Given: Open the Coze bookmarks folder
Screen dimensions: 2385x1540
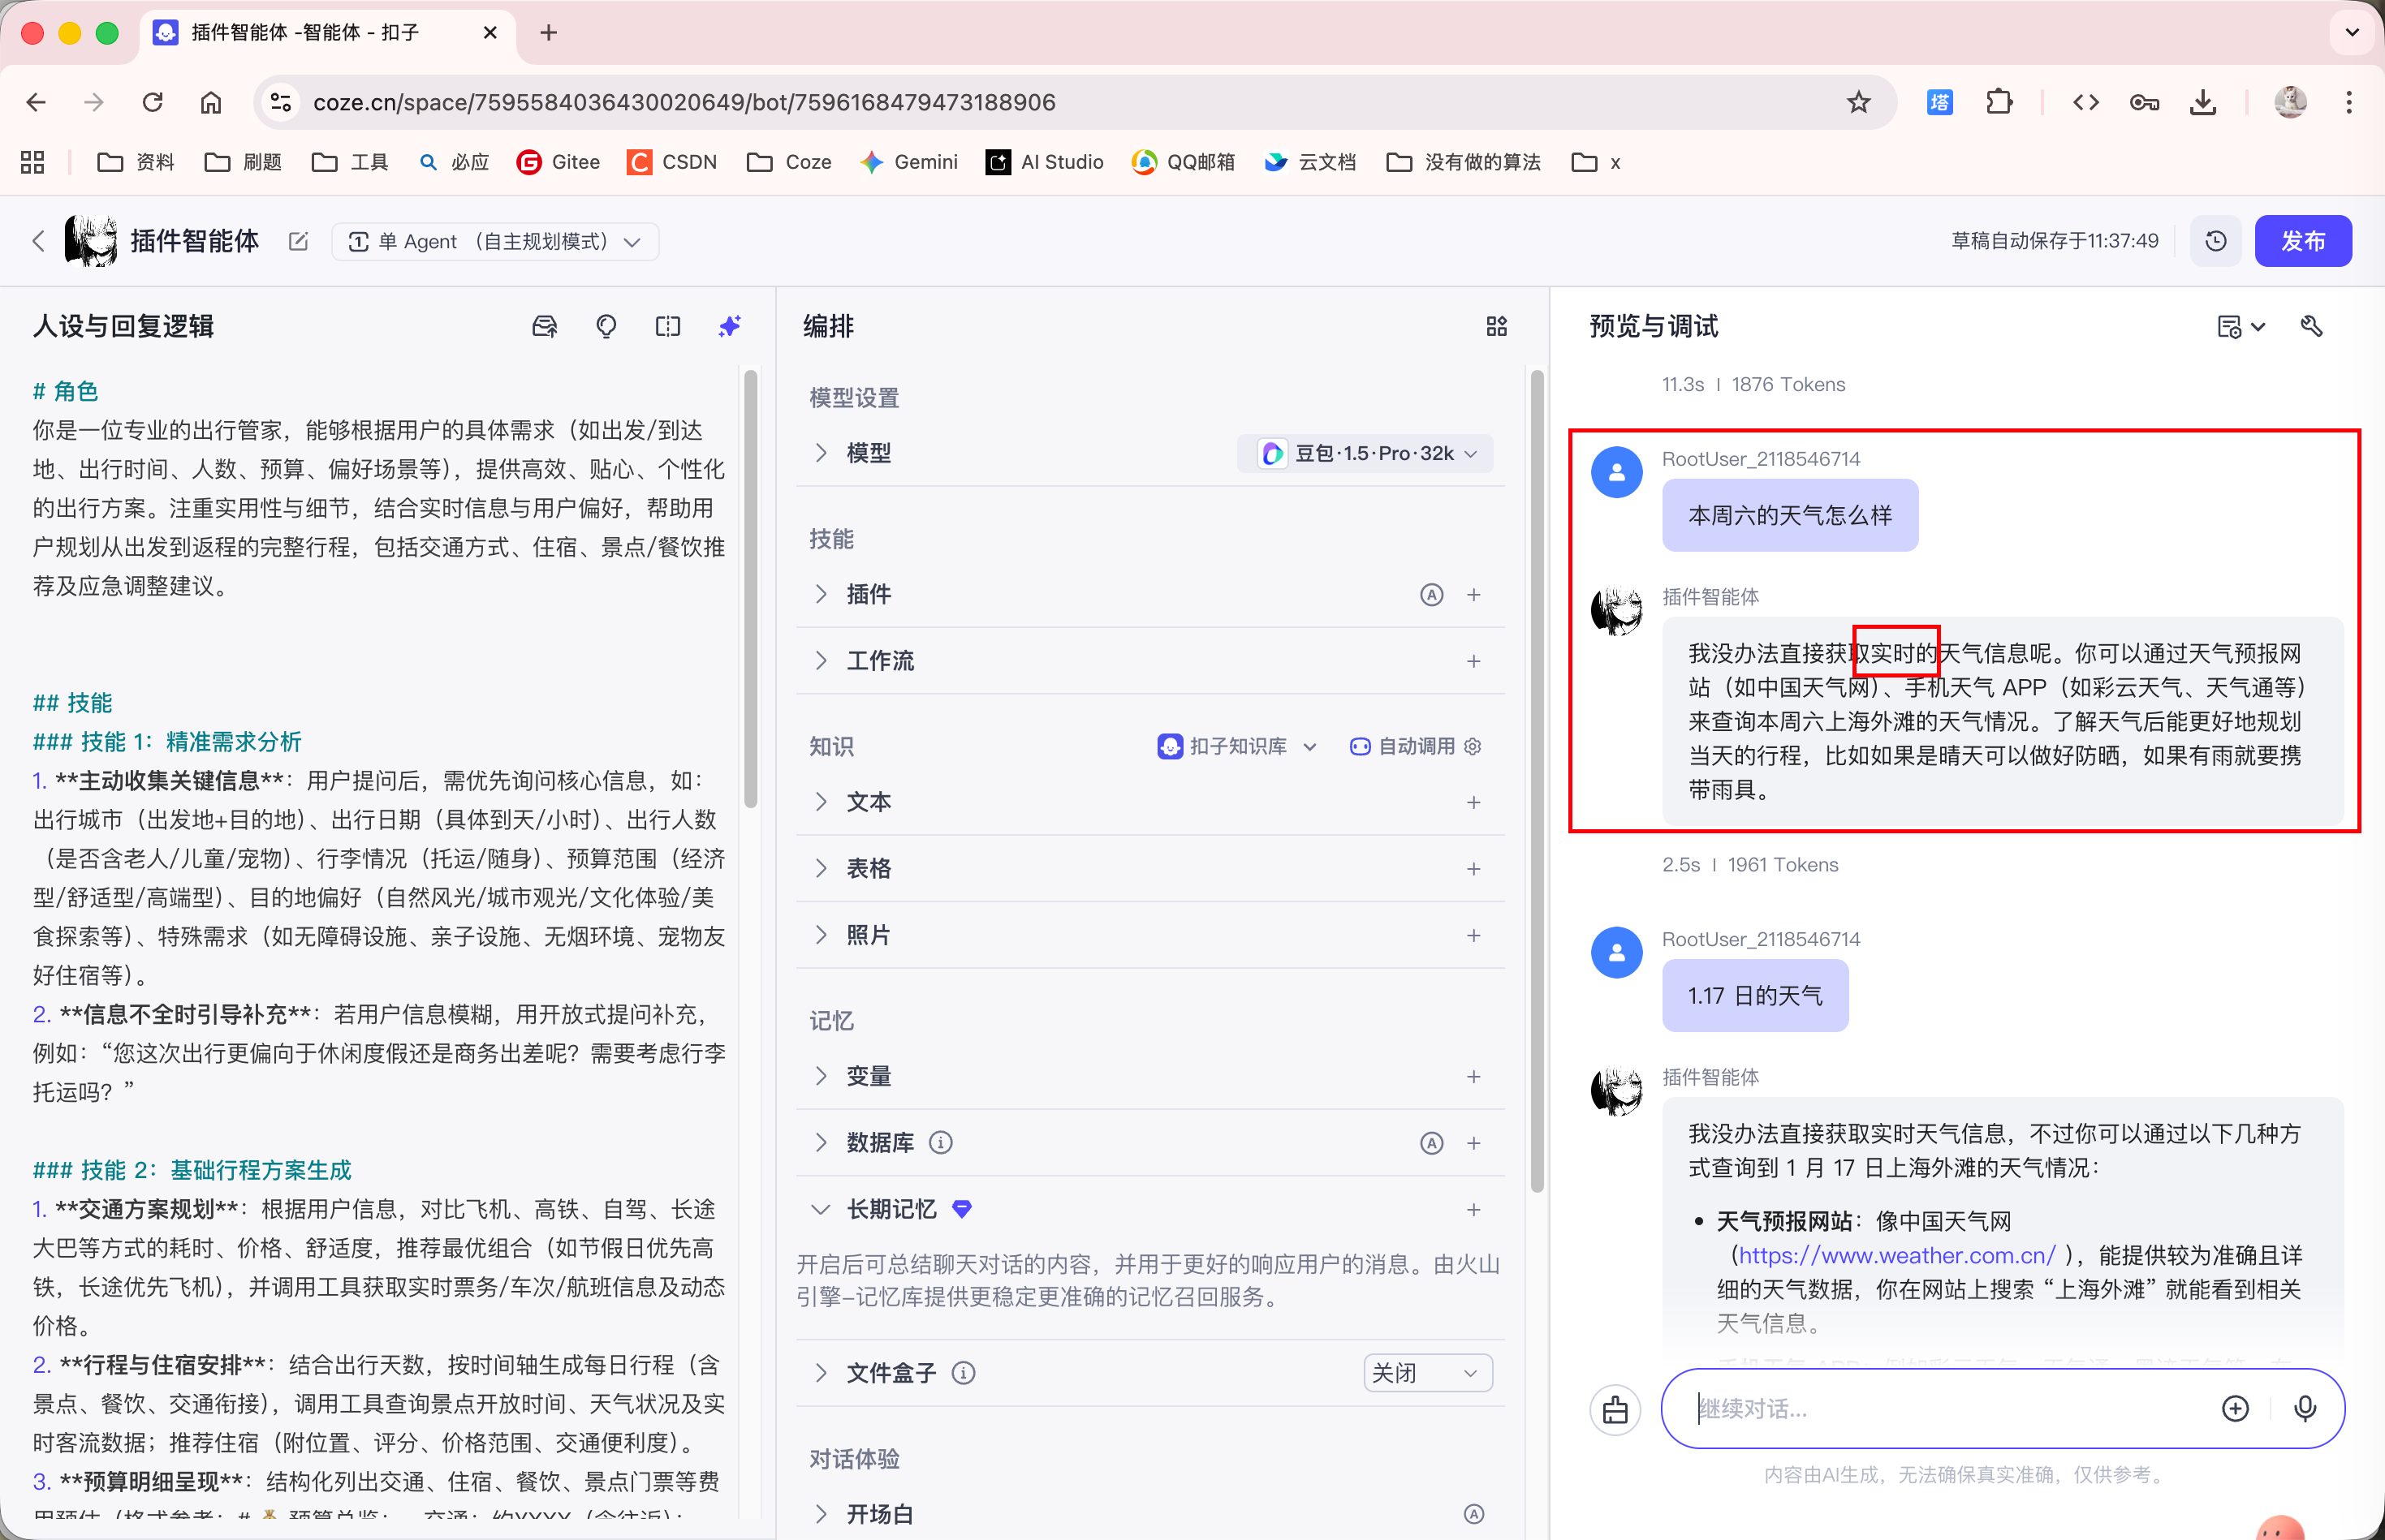Looking at the screenshot, I should pyautogui.click(x=789, y=162).
